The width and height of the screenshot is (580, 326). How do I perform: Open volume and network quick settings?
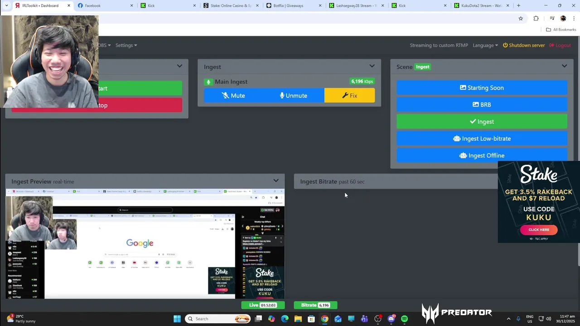pyautogui.click(x=545, y=319)
